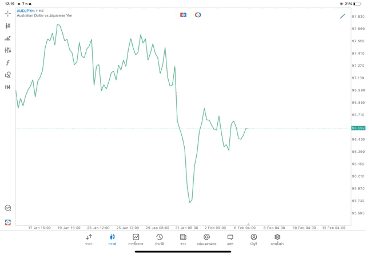
Task: Tap the red-blue square icon above chart
Action: coord(183,15)
